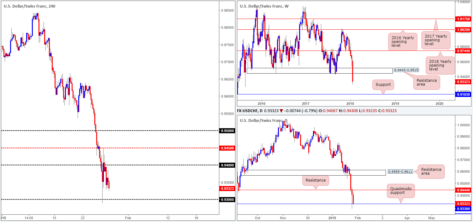Click Apr on the daily time axis
473x222 pixels.
(407, 218)
